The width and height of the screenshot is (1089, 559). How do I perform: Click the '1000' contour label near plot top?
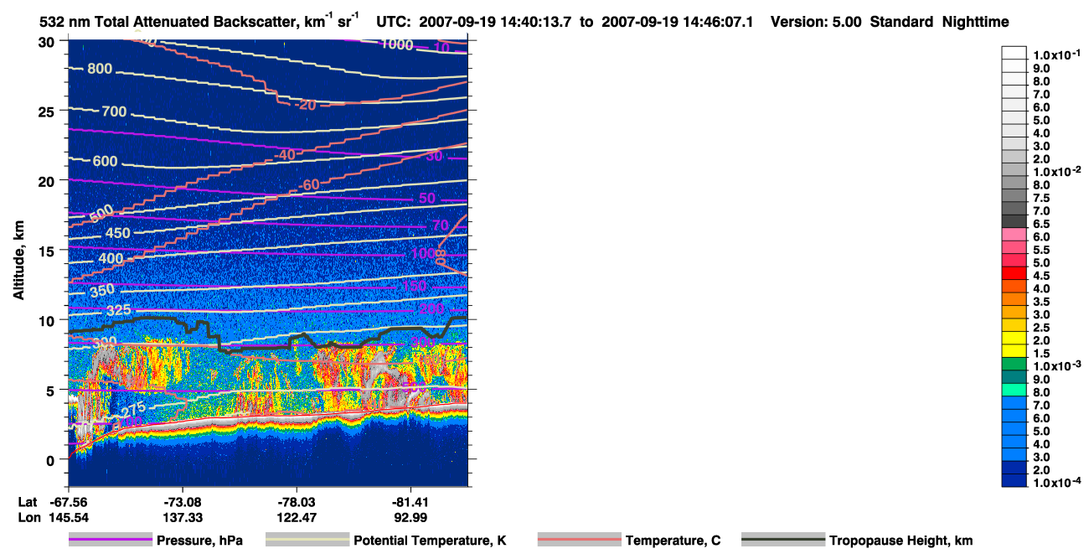click(x=397, y=44)
